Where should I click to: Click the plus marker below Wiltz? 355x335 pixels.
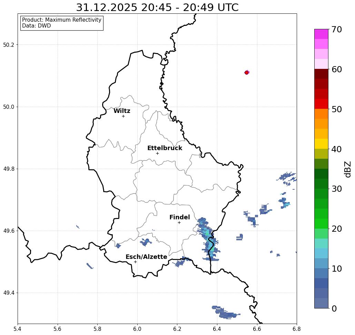[124, 116]
